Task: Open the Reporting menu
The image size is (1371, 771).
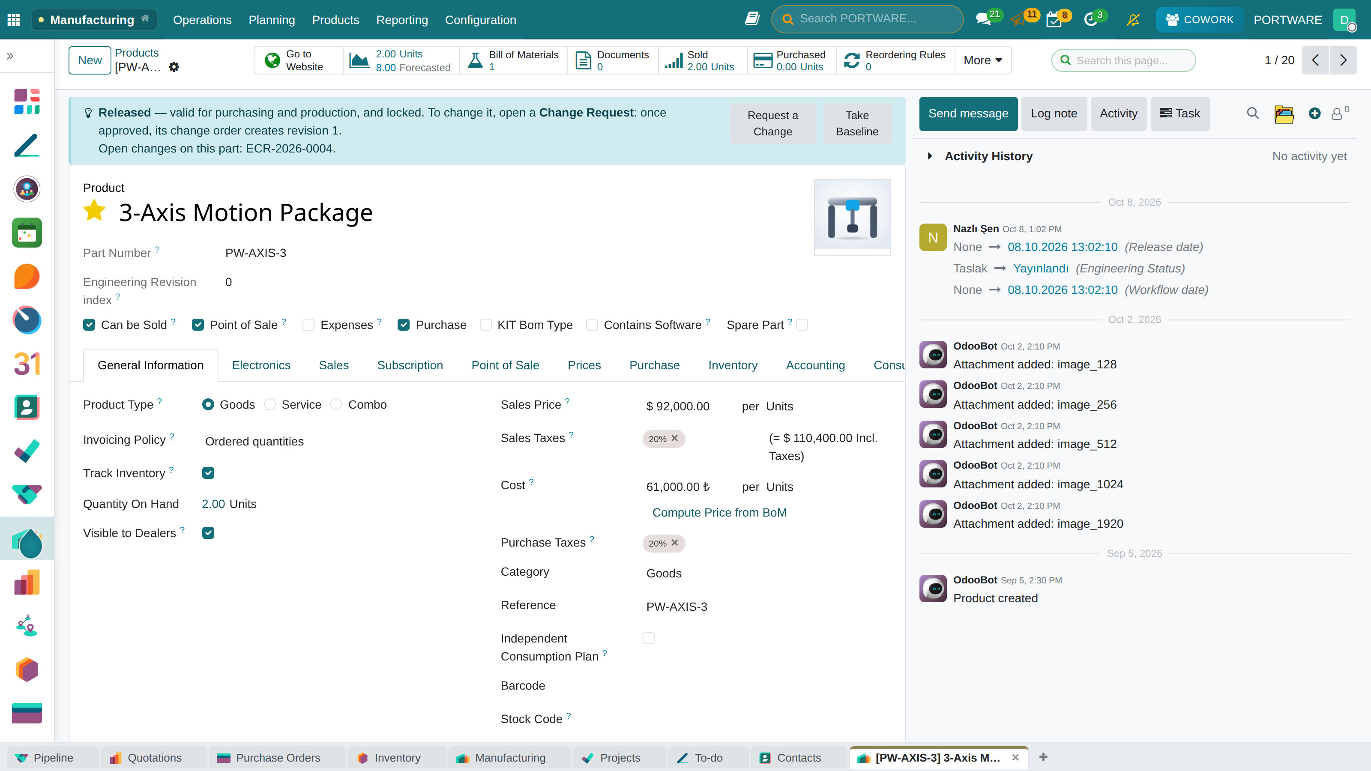Action: (x=402, y=20)
